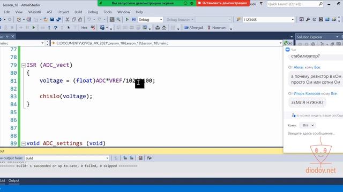Close the main.c editor tab
This screenshot has width=343, height=192.
pos(13,36)
